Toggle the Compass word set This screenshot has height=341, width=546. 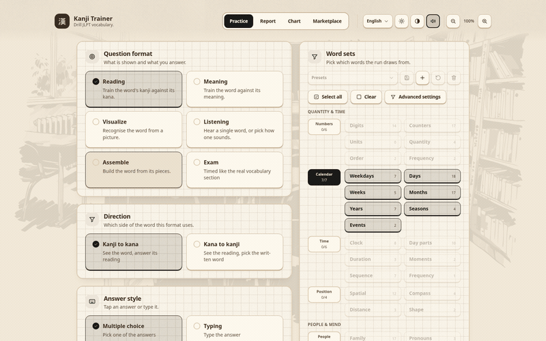click(432, 293)
